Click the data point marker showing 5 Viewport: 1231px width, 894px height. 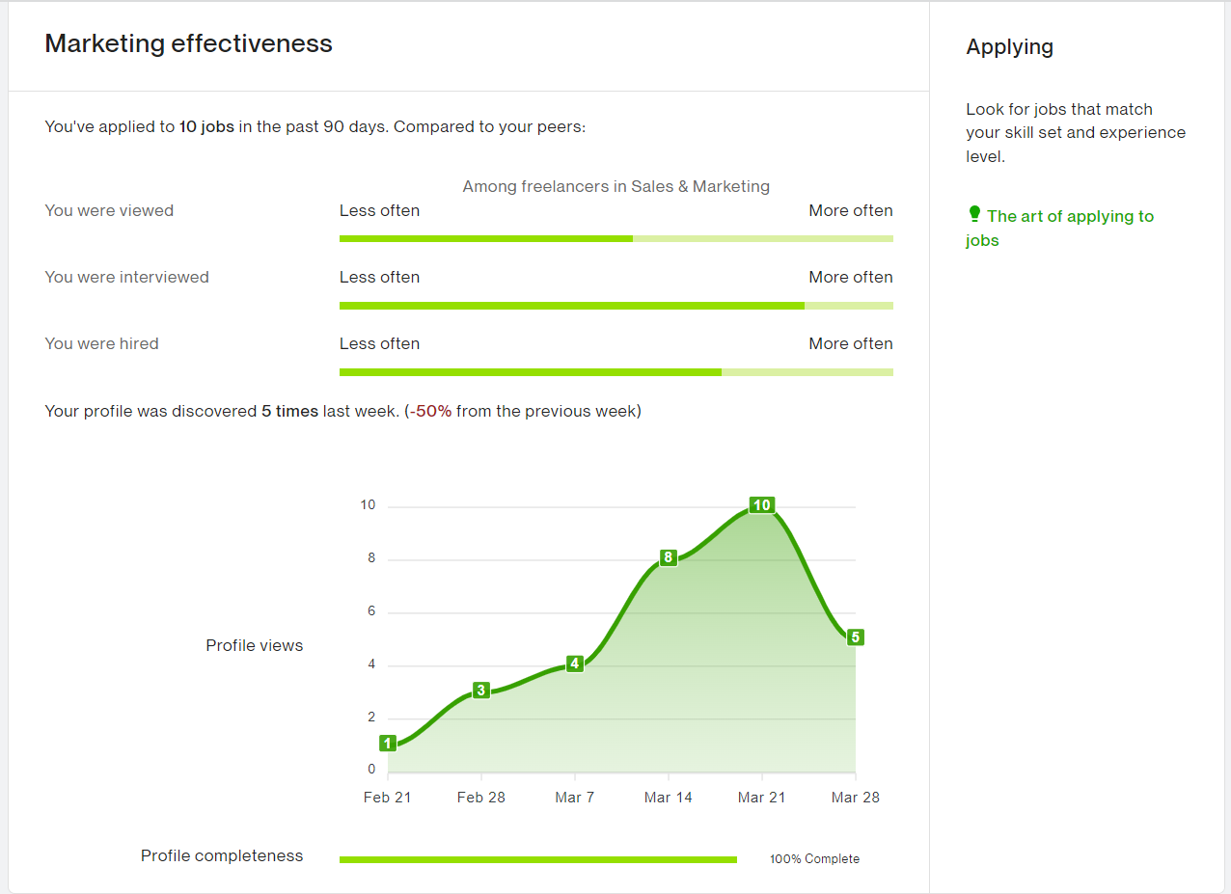click(854, 637)
